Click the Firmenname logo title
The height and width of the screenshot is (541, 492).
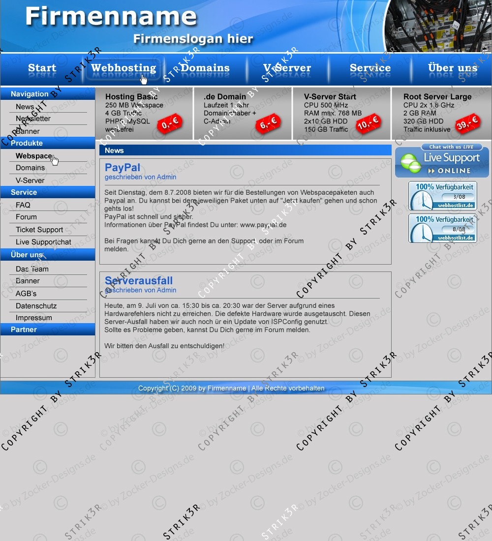(x=111, y=16)
